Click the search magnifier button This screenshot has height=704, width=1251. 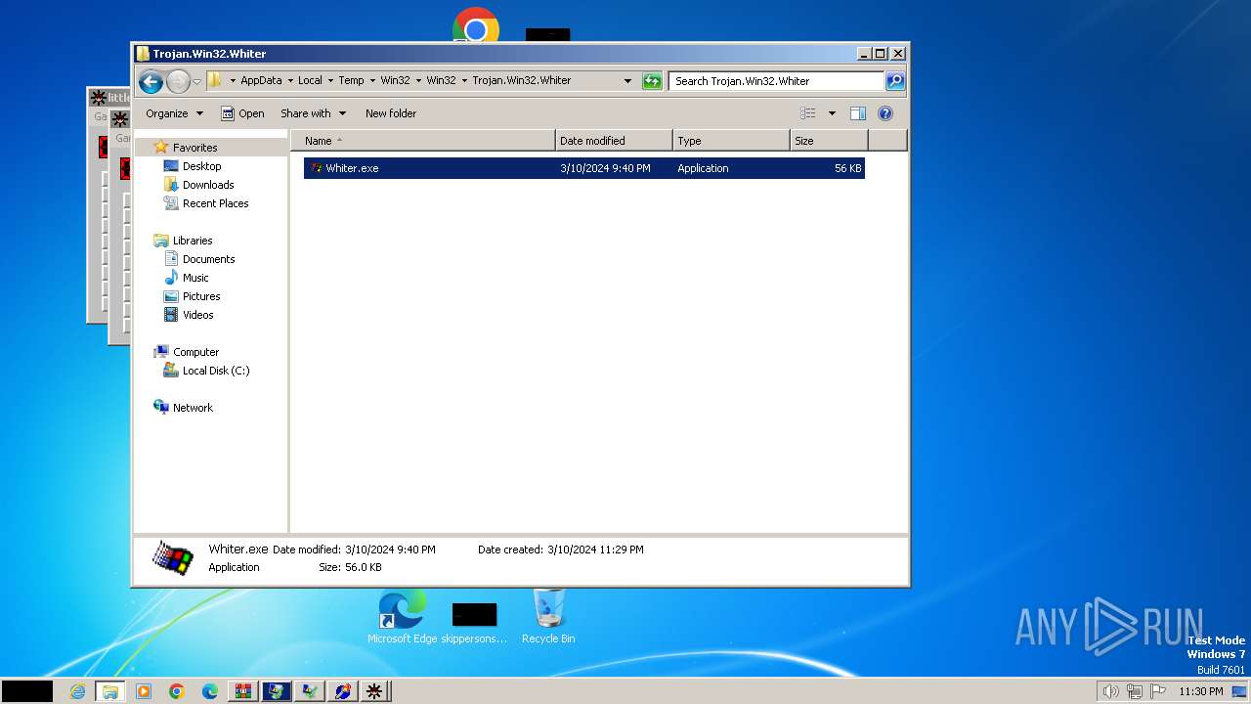[x=894, y=81]
